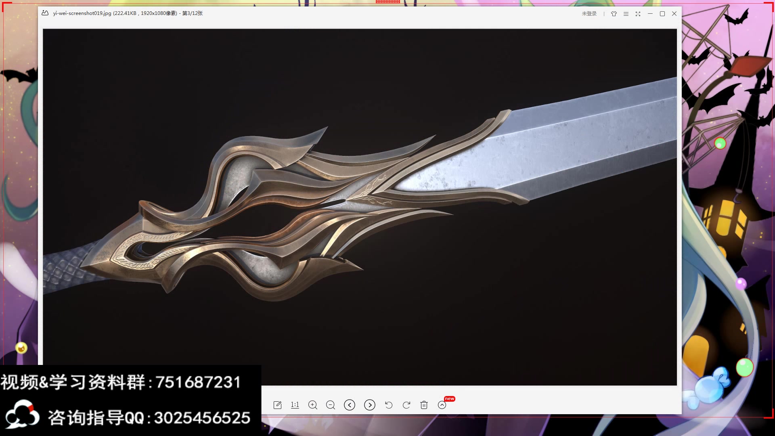Click the 未登录 login link
This screenshot has width=775, height=436.
click(589, 14)
